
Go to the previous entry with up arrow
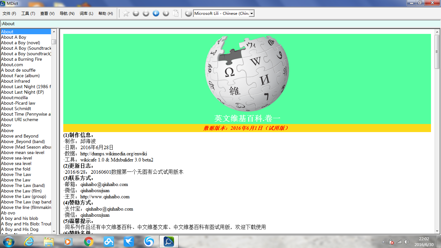(x=136, y=13)
